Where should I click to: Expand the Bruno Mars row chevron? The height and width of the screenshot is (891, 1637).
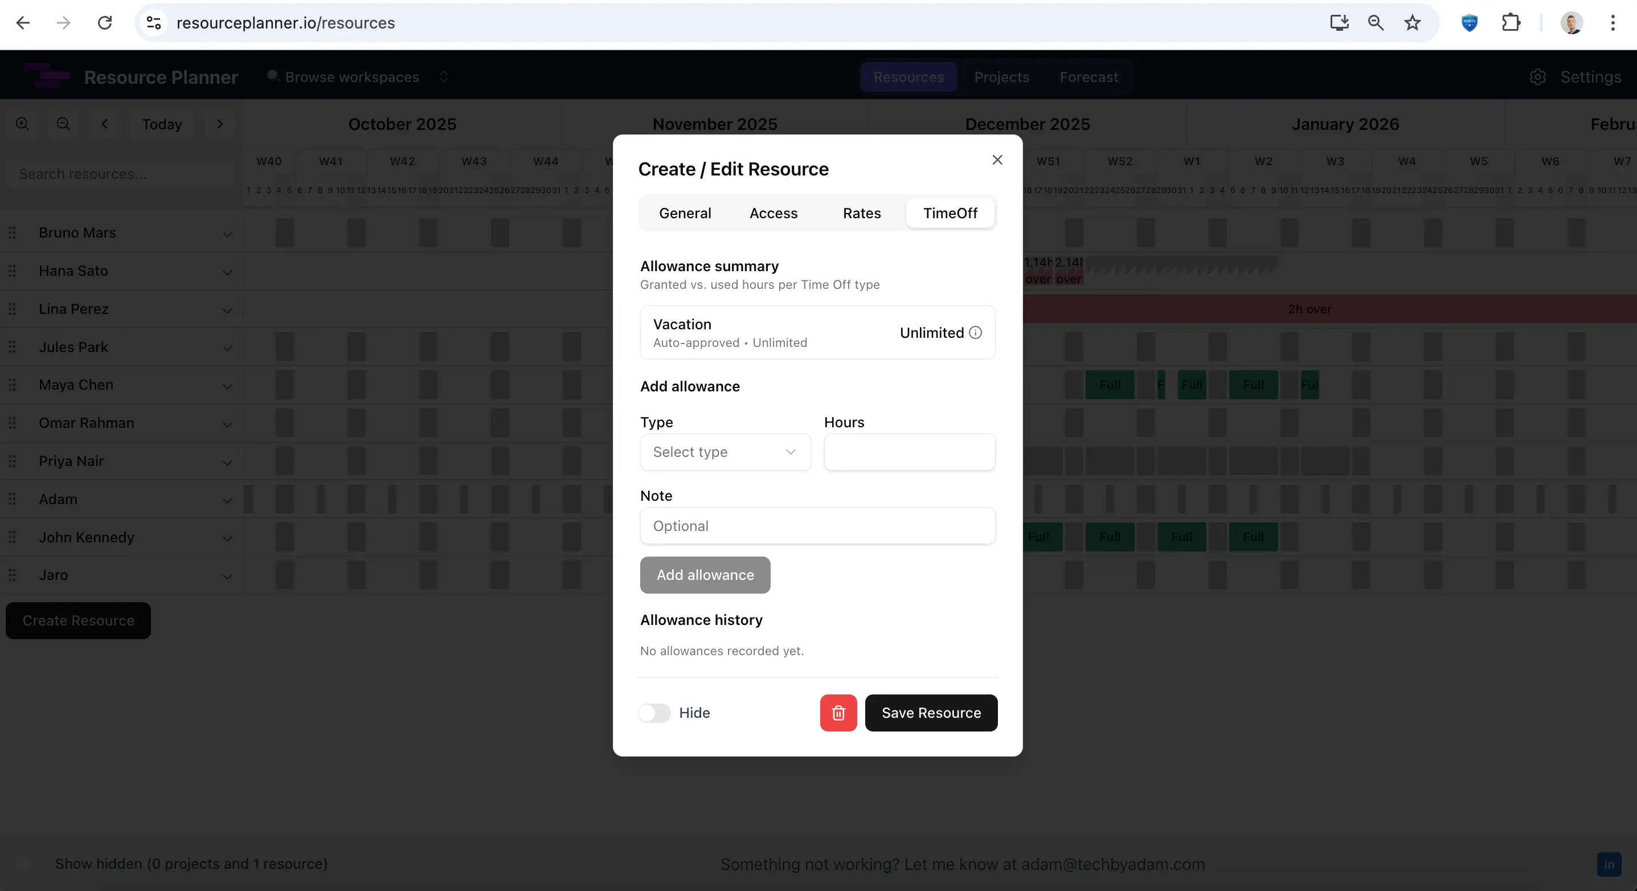tap(227, 234)
